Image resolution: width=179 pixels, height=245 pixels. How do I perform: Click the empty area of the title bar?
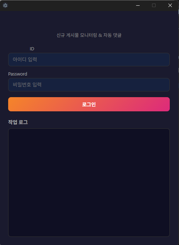70,5
